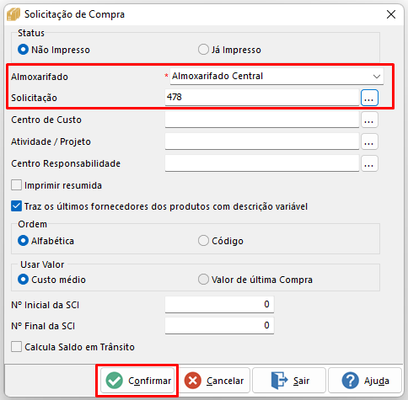Screen dimensions: 408x400
Task: Click the Solicitação number field
Action: coord(262,98)
